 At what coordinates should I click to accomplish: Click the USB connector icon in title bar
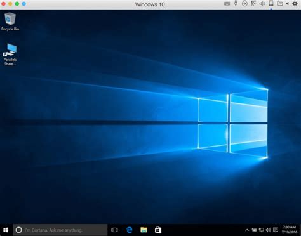236,3
